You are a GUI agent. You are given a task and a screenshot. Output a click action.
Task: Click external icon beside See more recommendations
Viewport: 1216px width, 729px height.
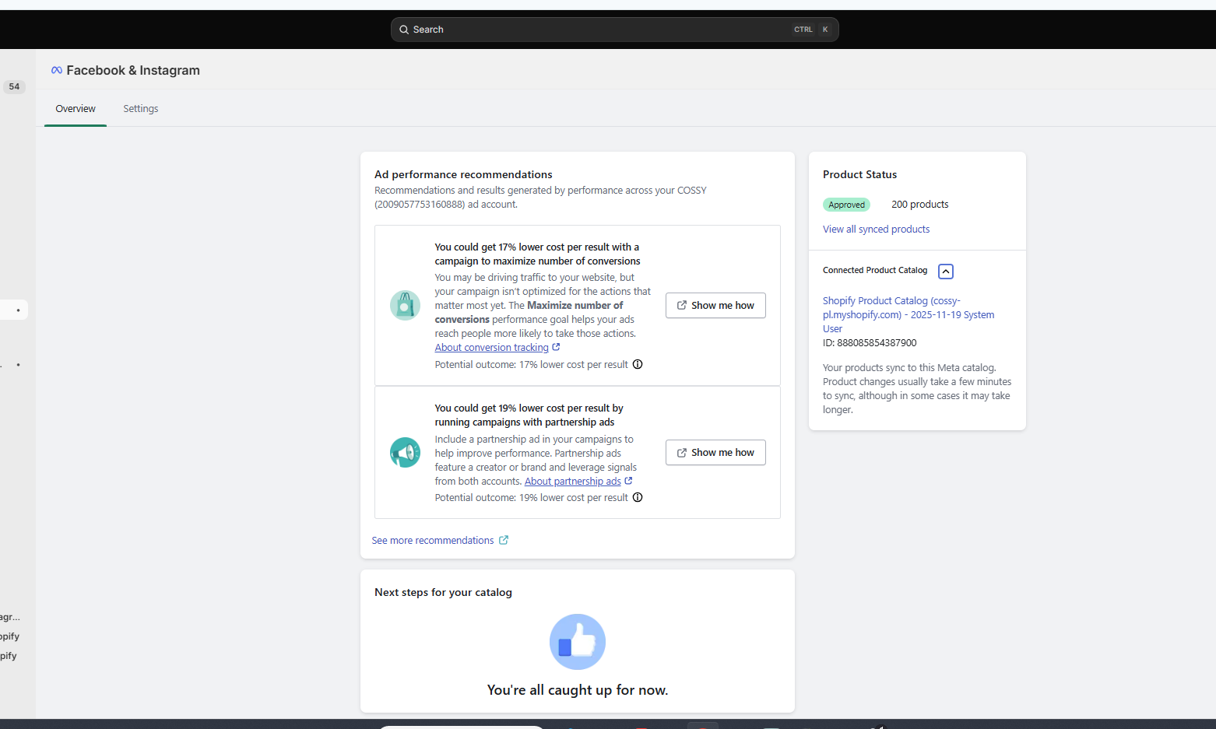(x=504, y=540)
